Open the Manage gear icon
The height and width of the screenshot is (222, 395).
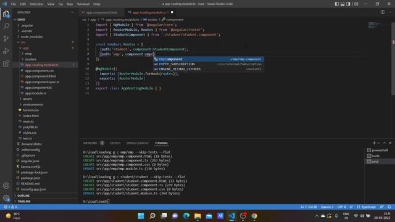click(x=6, y=198)
